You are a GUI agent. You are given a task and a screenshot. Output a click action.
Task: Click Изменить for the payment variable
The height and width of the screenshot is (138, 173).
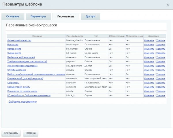(x=149, y=61)
